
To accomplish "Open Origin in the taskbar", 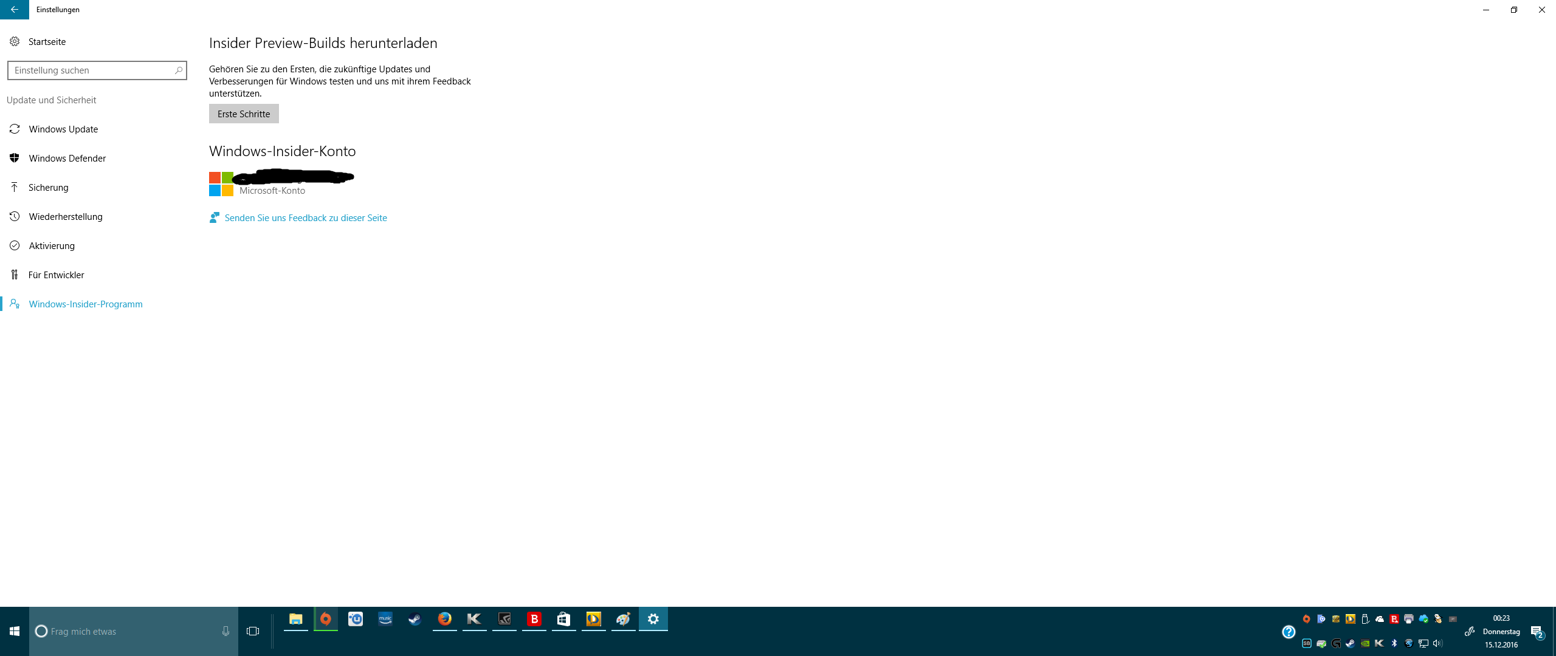I will (326, 619).
